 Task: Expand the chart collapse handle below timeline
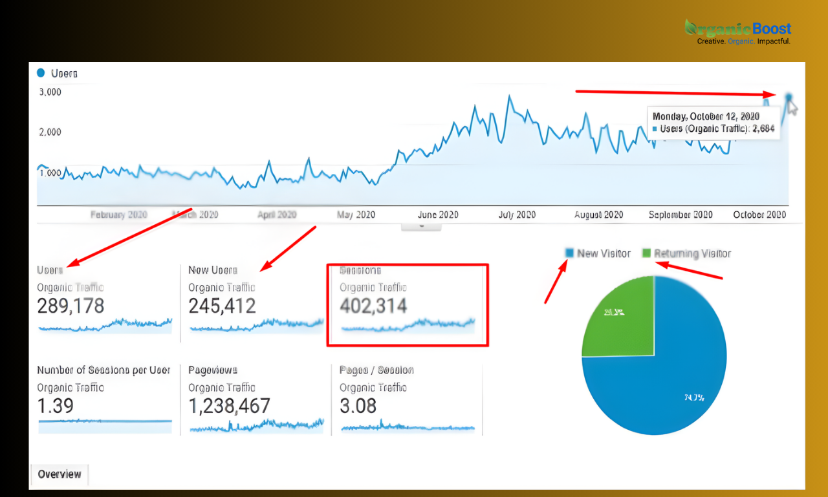pyautogui.click(x=421, y=226)
